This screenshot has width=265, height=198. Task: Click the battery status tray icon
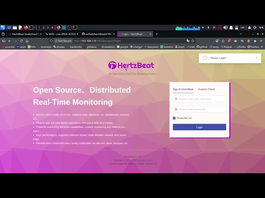[236, 28]
